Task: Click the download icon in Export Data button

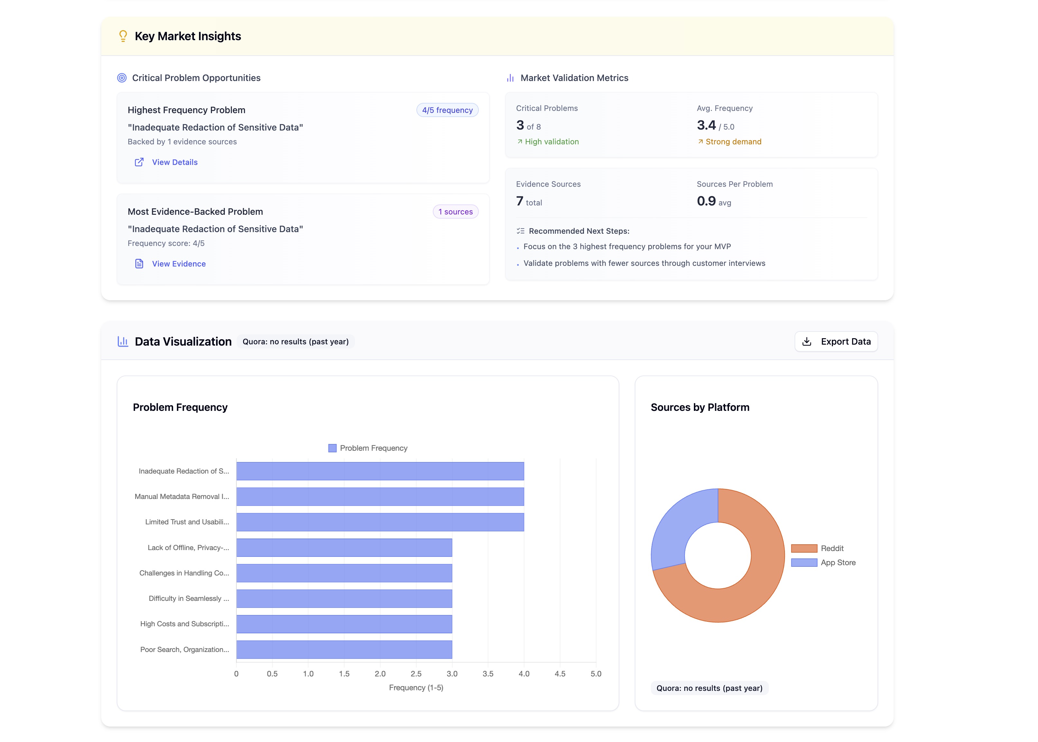Action: pos(807,341)
